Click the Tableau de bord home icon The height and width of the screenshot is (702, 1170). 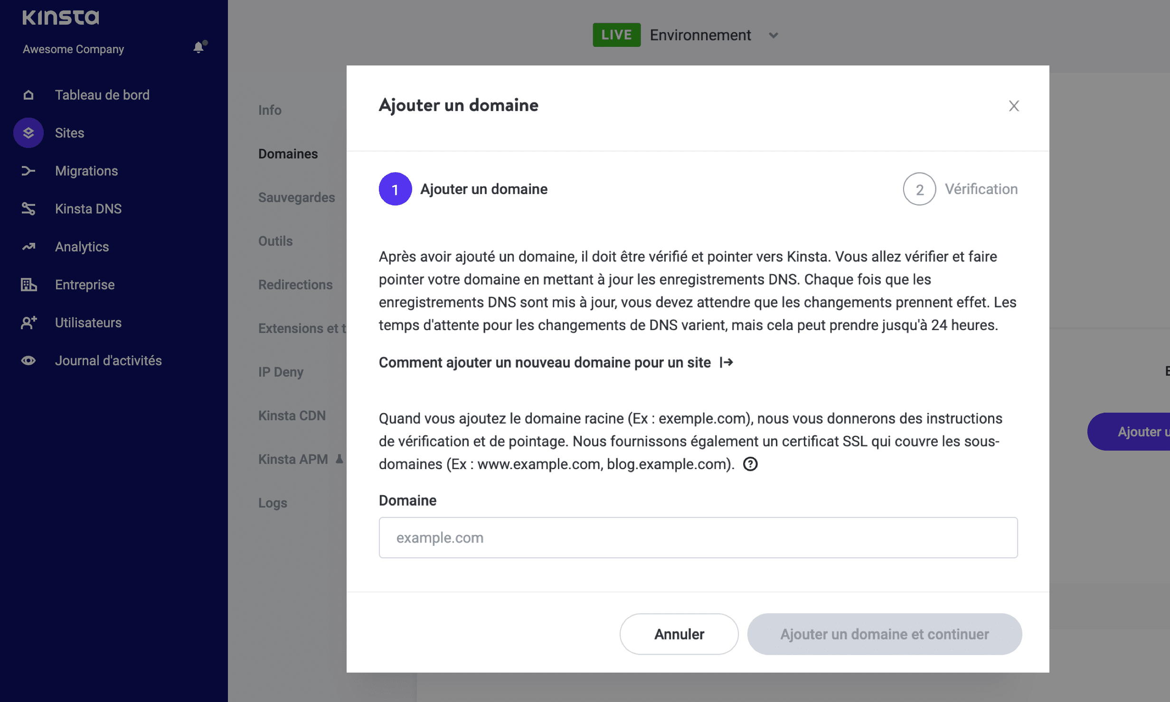coord(28,95)
